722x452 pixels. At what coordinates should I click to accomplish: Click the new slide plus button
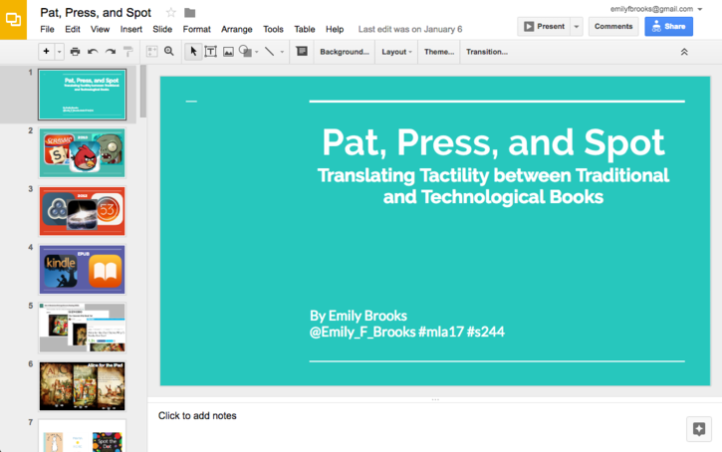46,52
